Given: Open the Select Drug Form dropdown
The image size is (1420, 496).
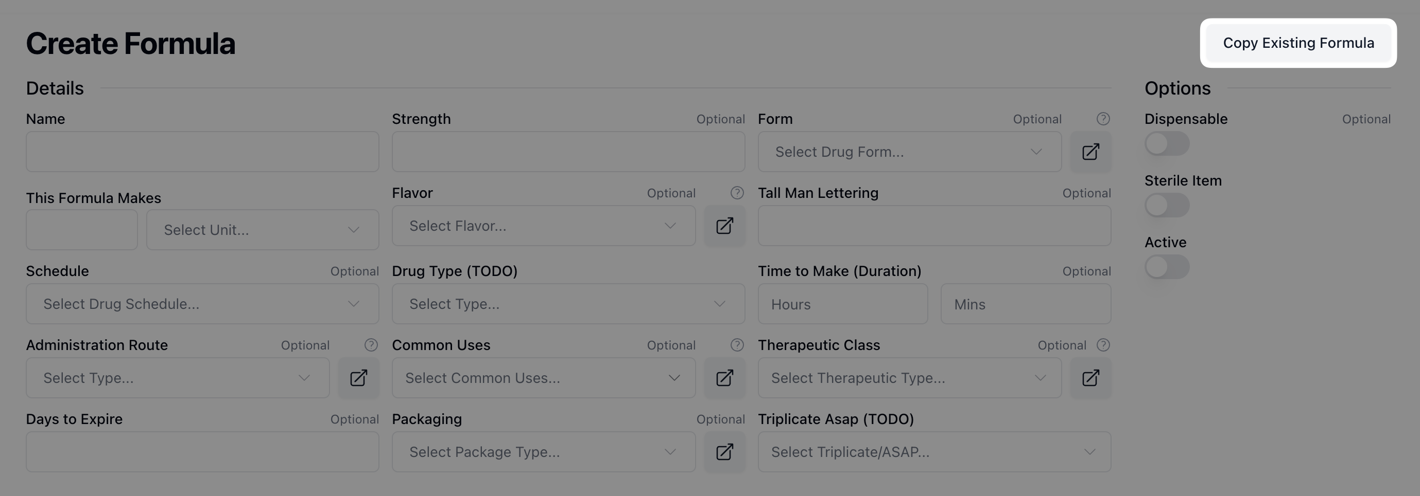Looking at the screenshot, I should coord(909,152).
